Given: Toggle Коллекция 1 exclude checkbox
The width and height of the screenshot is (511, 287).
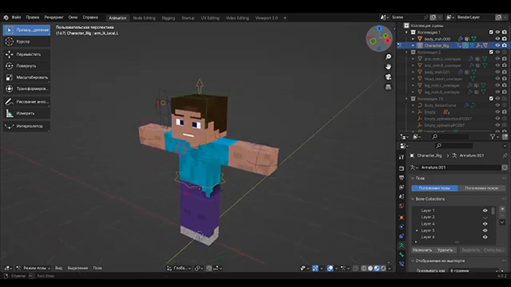Looking at the screenshot, I should tap(491, 32).
